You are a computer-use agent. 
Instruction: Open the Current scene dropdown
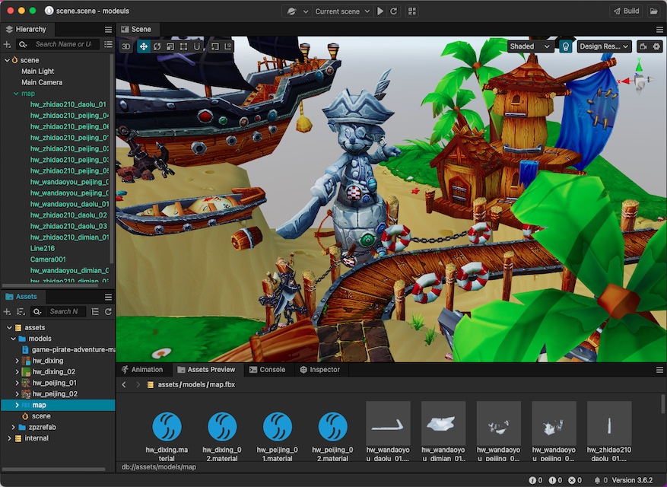click(x=342, y=11)
